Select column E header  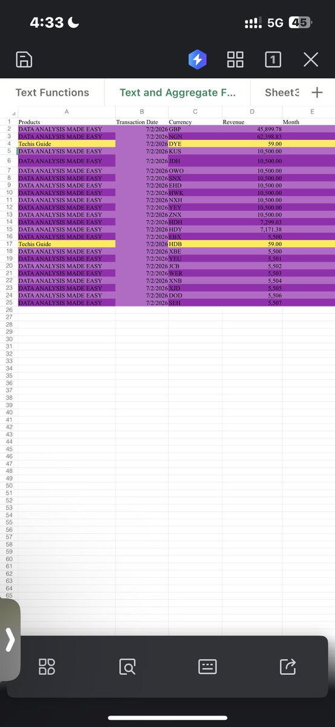pos(312,111)
